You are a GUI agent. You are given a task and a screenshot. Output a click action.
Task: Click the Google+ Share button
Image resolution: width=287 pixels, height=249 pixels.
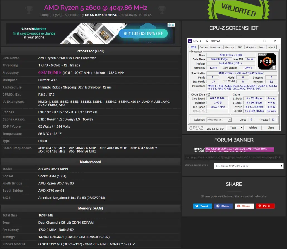(x=244, y=206)
